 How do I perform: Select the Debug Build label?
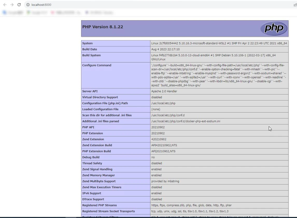[91, 157]
